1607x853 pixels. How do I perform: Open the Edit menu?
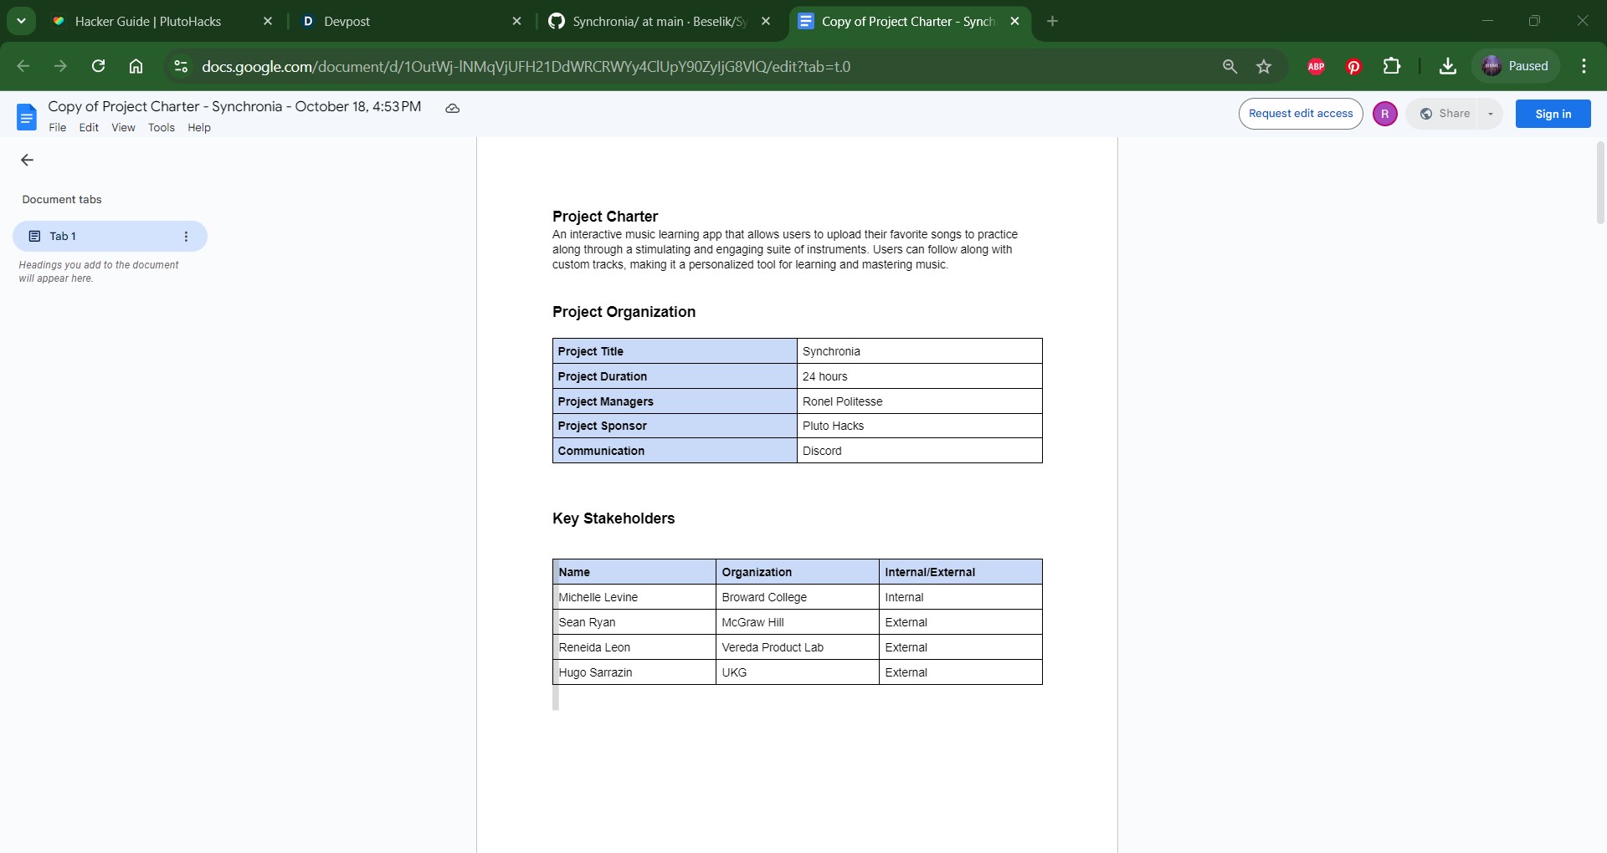coord(89,128)
